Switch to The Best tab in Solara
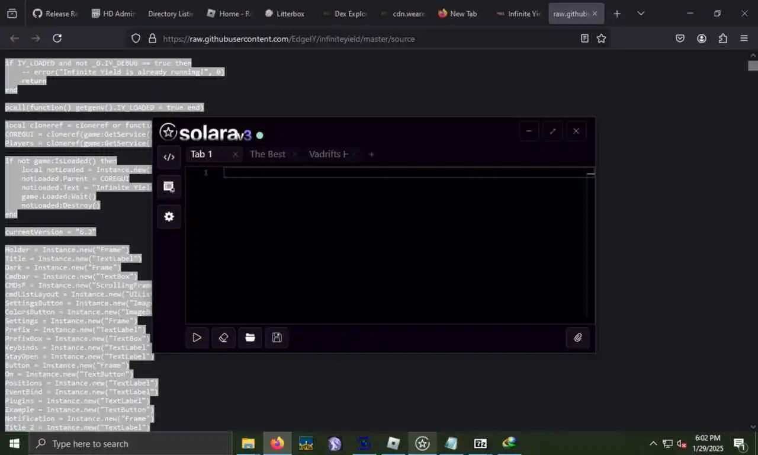The width and height of the screenshot is (758, 455). (x=268, y=154)
